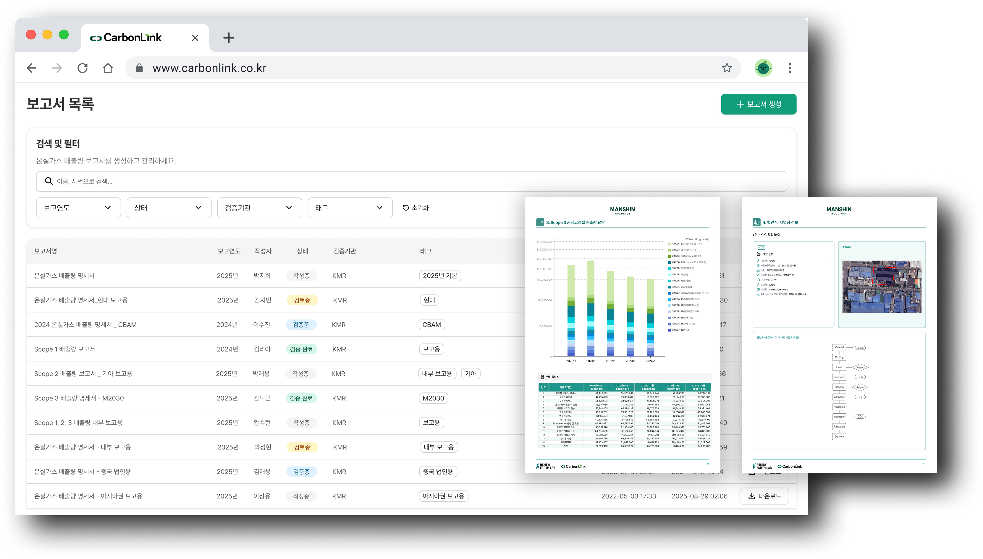The height and width of the screenshot is (559, 983).
Task: Click the circular reset icon next to 초기화
Action: coord(405,208)
